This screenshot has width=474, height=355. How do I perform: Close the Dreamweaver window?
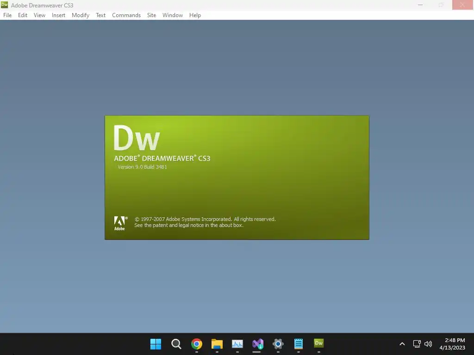[x=462, y=5]
